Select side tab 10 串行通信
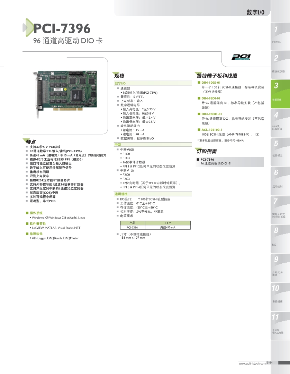Viewport: 290px width, 374px height. point(280,297)
